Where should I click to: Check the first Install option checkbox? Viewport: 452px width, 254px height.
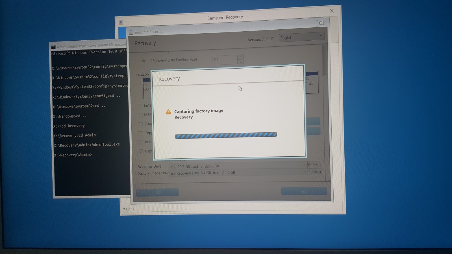click(x=141, y=106)
